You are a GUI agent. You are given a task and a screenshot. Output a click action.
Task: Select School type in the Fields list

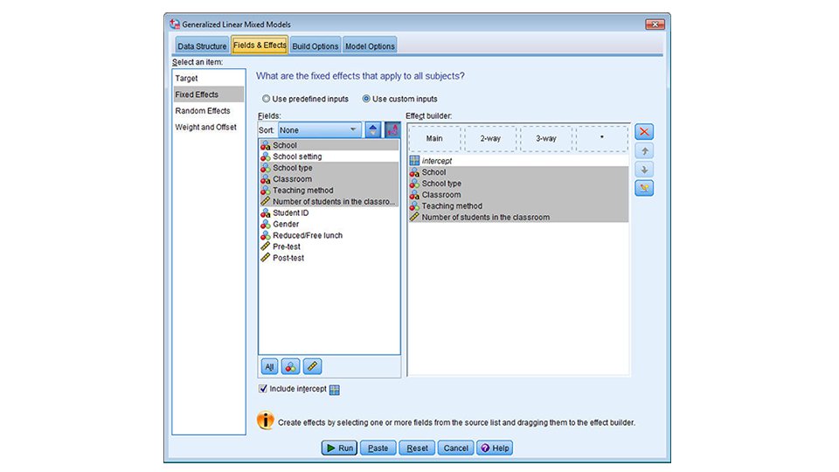pyautogui.click(x=329, y=168)
